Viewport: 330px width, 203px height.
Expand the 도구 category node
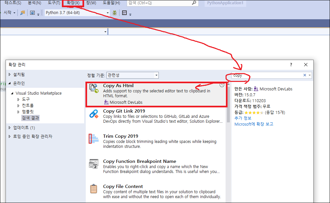[18, 100]
